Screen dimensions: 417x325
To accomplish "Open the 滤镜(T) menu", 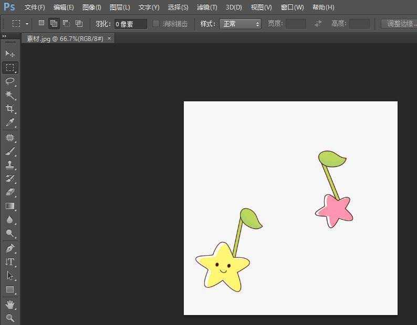I will 207,7.
